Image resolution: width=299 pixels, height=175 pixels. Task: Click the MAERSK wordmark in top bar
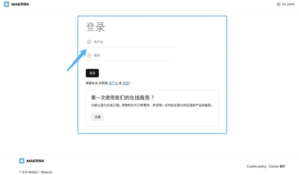pyautogui.click(x=20, y=4)
